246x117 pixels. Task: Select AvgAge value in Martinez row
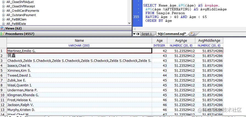point(181,51)
